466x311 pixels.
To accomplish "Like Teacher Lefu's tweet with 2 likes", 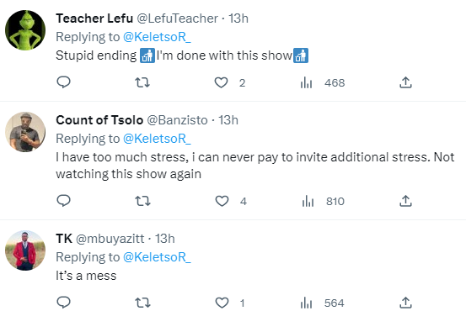I will click(221, 82).
